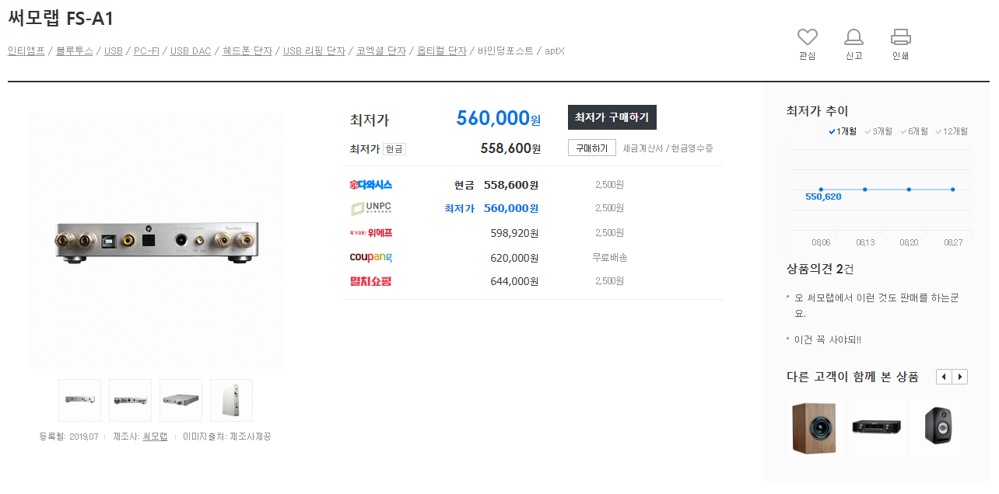Image resolution: width=999 pixels, height=494 pixels.
Task: Select the 12개월 price trend period
Action: click(x=952, y=131)
